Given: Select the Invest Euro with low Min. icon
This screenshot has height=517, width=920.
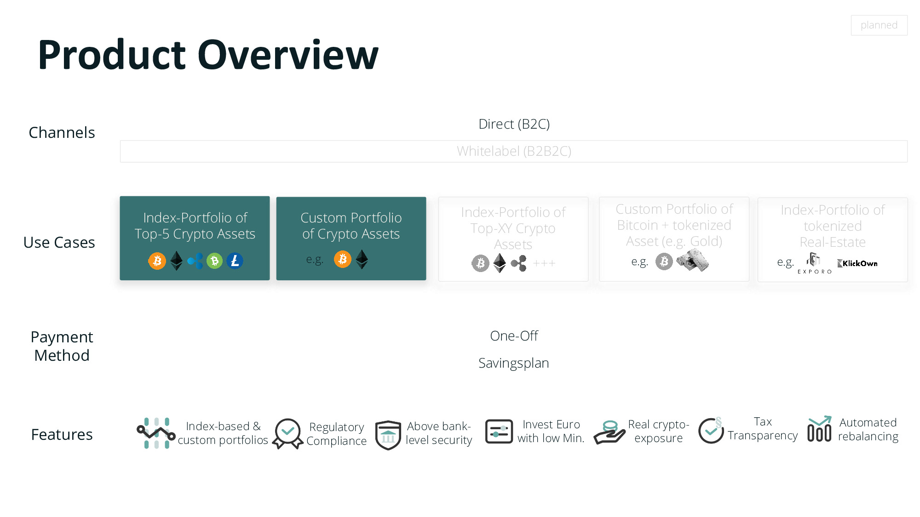Looking at the screenshot, I should 499,431.
